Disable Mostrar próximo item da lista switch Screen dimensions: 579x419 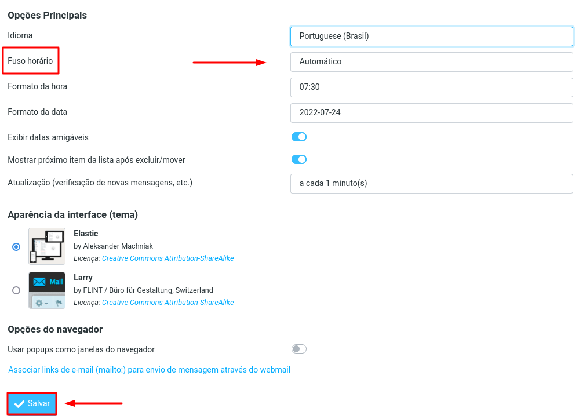(x=298, y=159)
